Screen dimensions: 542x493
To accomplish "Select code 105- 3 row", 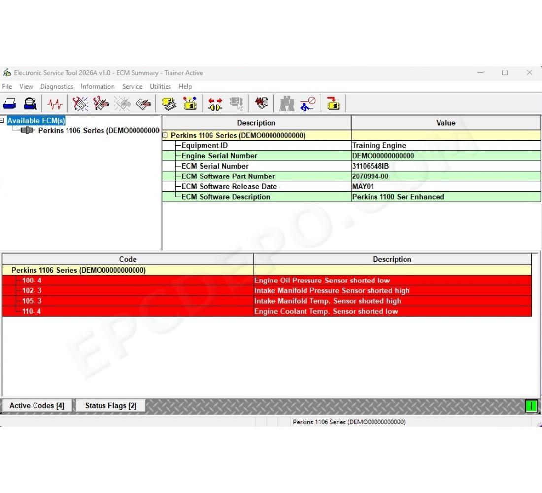I will [x=267, y=301].
